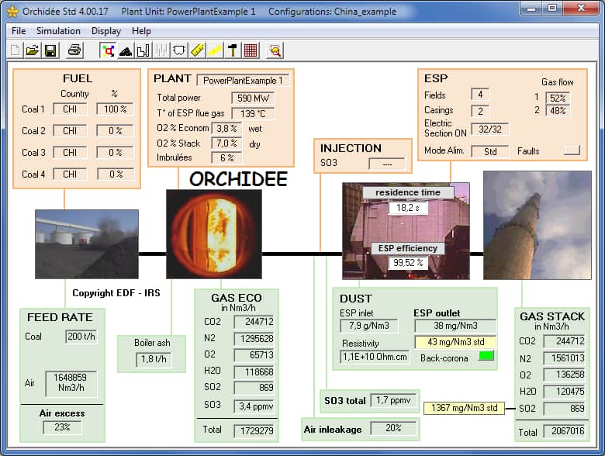Click the magnifier chart search icon
The image size is (605, 456).
point(275,50)
